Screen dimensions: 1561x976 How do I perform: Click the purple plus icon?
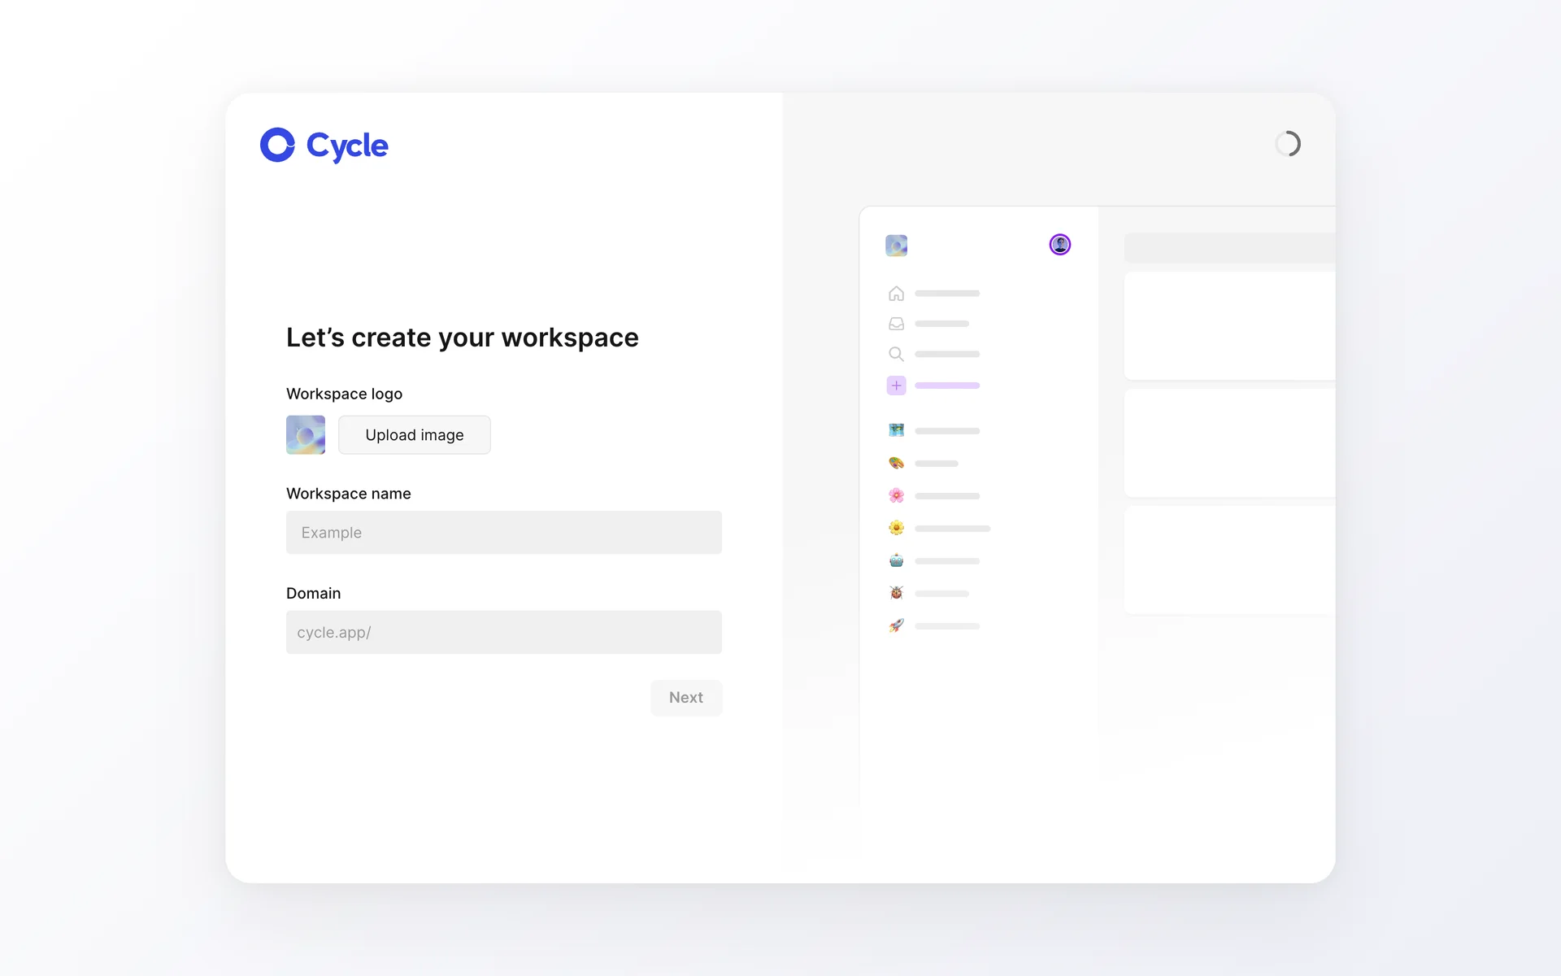(x=896, y=386)
